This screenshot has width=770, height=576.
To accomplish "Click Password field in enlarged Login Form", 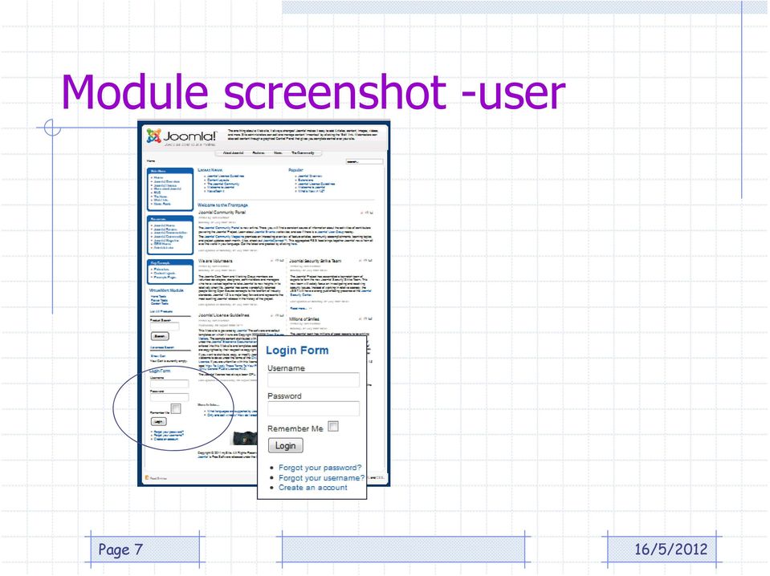I will tap(313, 408).
